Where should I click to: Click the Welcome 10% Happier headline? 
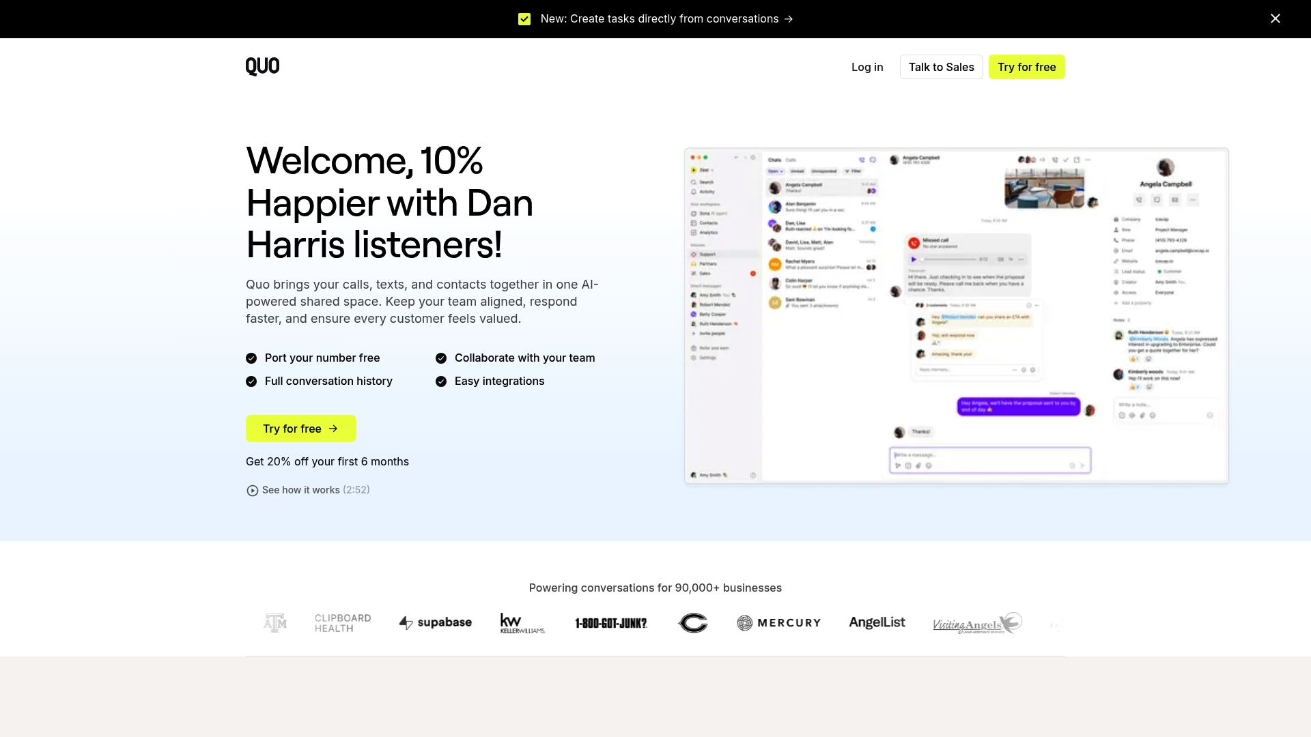[x=389, y=203]
